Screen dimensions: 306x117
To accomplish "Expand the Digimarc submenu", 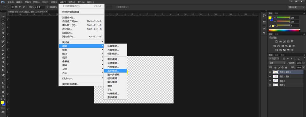I will click(x=81, y=78).
